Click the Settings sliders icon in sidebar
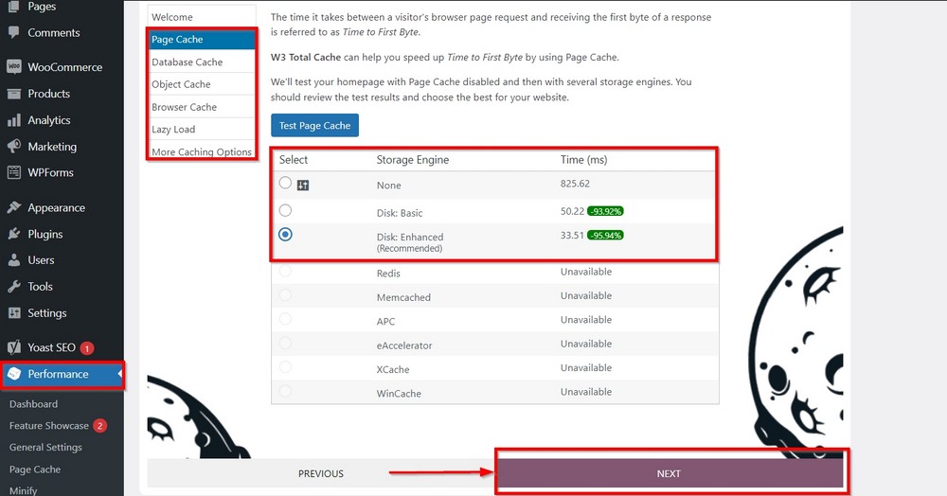Screen dimensions: 947x496 click(x=14, y=312)
